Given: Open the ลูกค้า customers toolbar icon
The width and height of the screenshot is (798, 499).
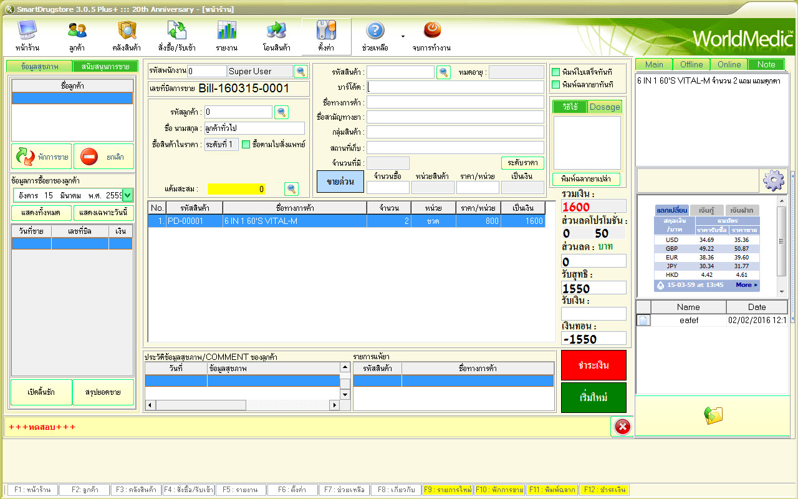Looking at the screenshot, I should point(77,31).
